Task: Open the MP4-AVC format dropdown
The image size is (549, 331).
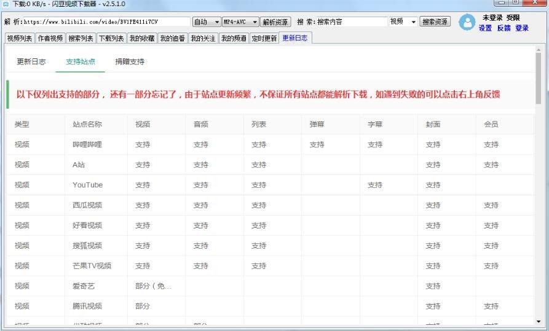Action: pos(240,21)
